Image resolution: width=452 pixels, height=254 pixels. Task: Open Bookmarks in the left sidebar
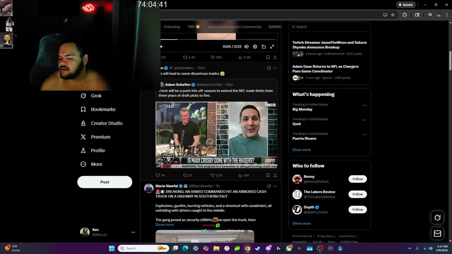click(x=98, y=109)
